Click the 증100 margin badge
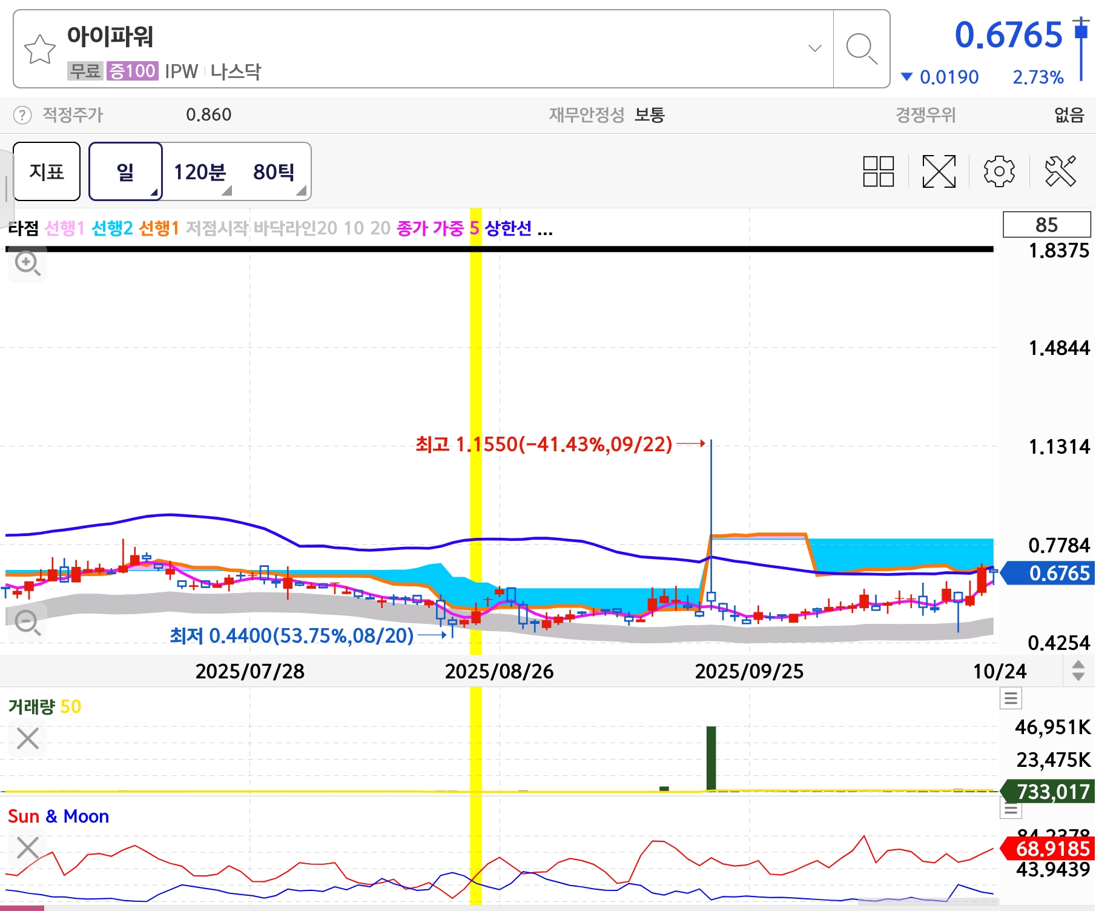1096x911 pixels. pos(133,71)
